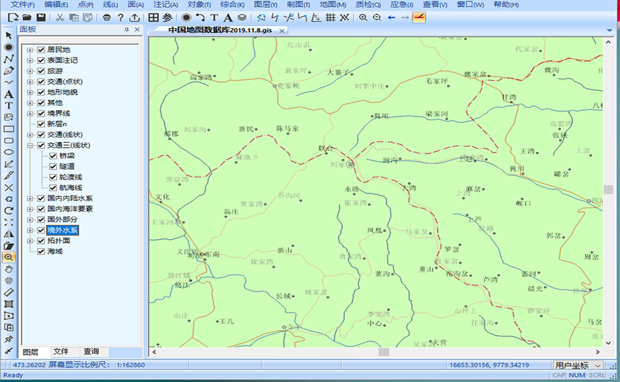Select the 境外水系 layer item
Image resolution: width=620 pixels, height=382 pixels.
pos(62,230)
